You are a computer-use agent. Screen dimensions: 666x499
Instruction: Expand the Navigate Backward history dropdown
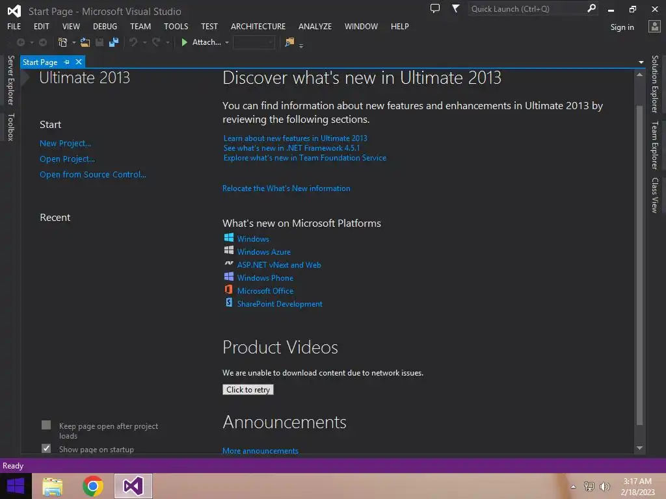point(32,43)
